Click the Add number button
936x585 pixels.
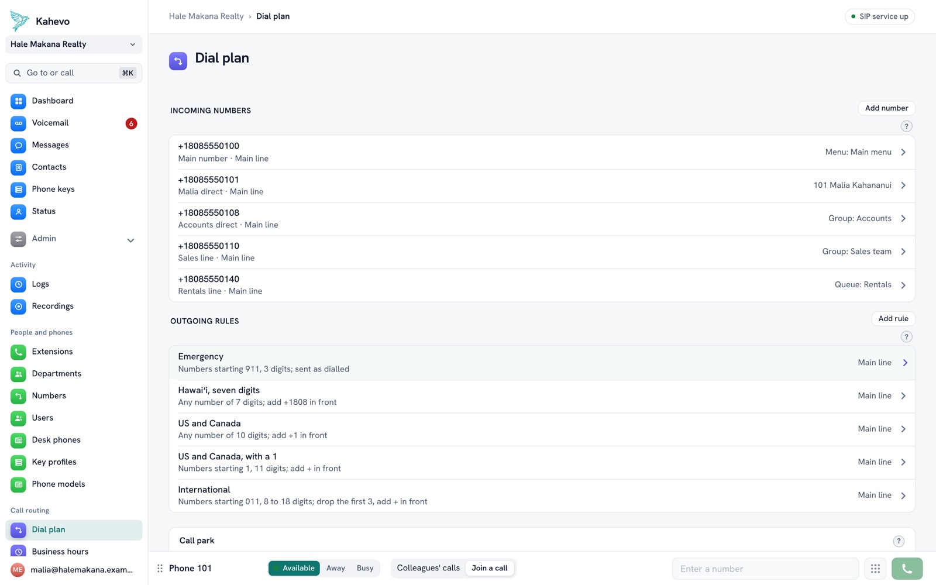(886, 108)
